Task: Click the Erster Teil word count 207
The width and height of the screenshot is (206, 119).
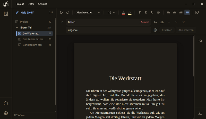Action: 49,28
